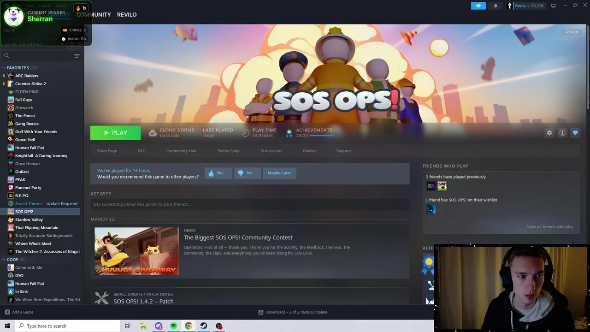Show game info icon
The image size is (590, 332).
point(562,133)
